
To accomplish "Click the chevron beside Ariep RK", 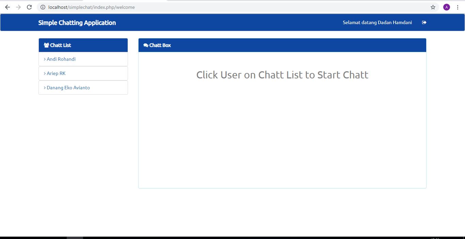I will pos(45,73).
